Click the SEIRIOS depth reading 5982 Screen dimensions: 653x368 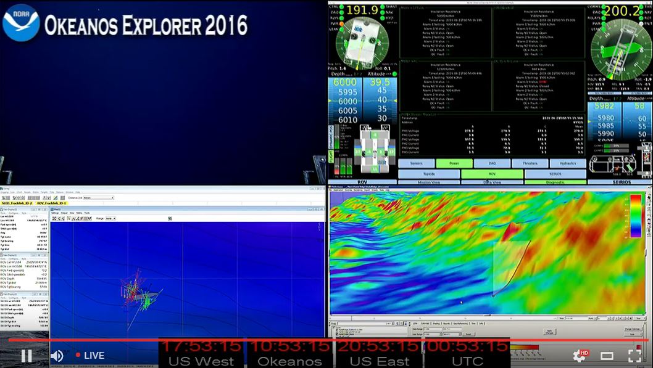[x=604, y=107]
